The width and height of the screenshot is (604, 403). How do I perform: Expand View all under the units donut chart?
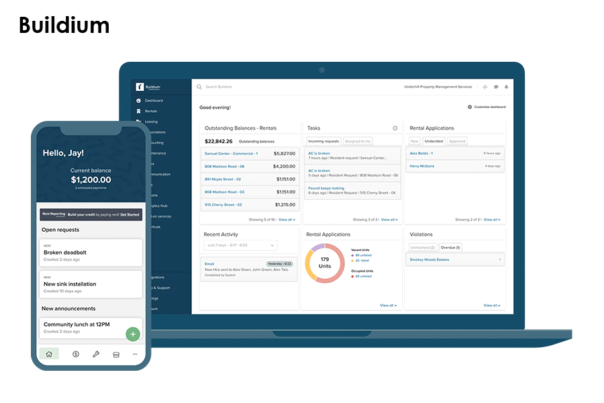(x=389, y=306)
